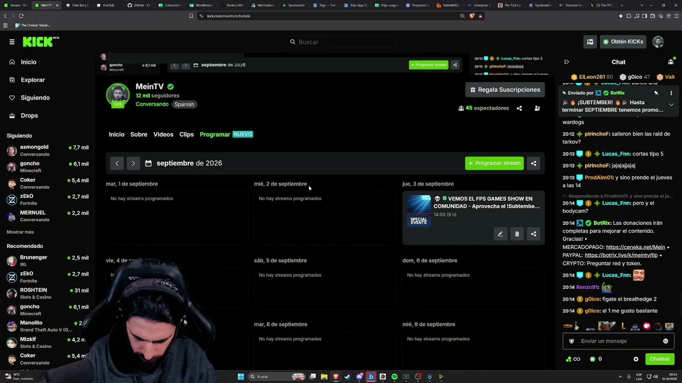682x383 pixels.
Task: Open MeinTV channel avatar
Action: tap(117, 95)
